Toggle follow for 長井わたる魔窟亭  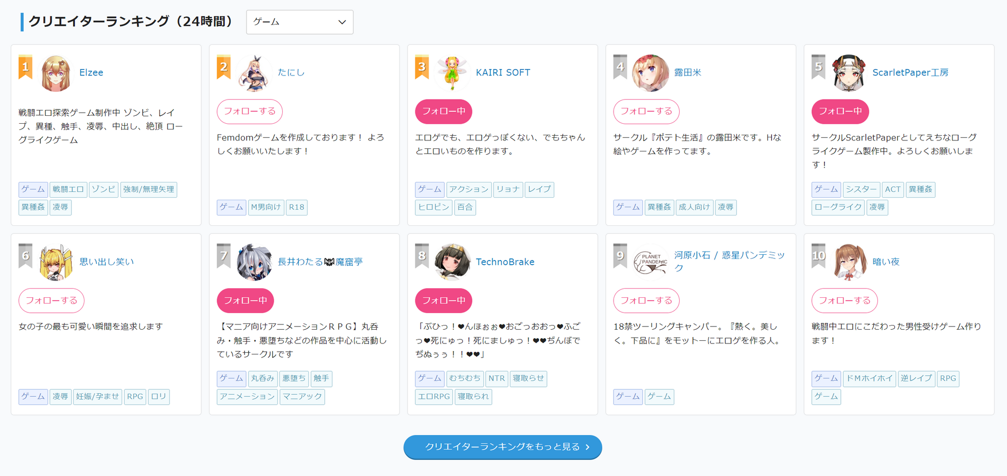pyautogui.click(x=245, y=301)
